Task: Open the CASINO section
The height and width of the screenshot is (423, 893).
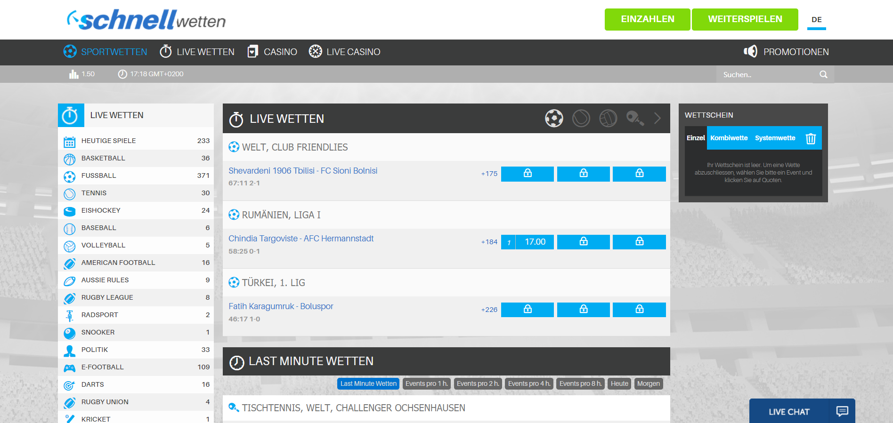Action: pyautogui.click(x=272, y=52)
